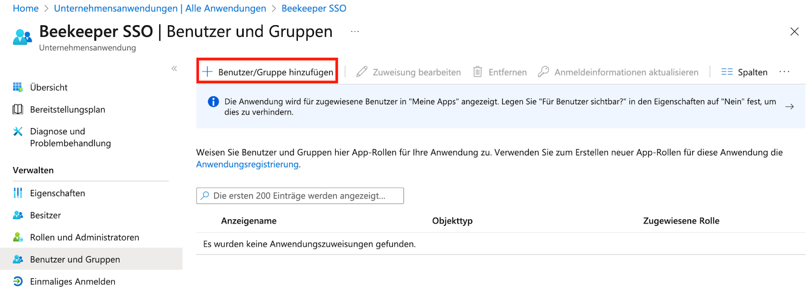
Task: Click the Verwalten section heading
Action: [33, 170]
